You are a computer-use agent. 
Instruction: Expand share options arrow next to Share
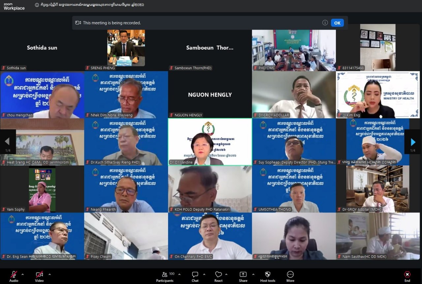click(x=253, y=274)
